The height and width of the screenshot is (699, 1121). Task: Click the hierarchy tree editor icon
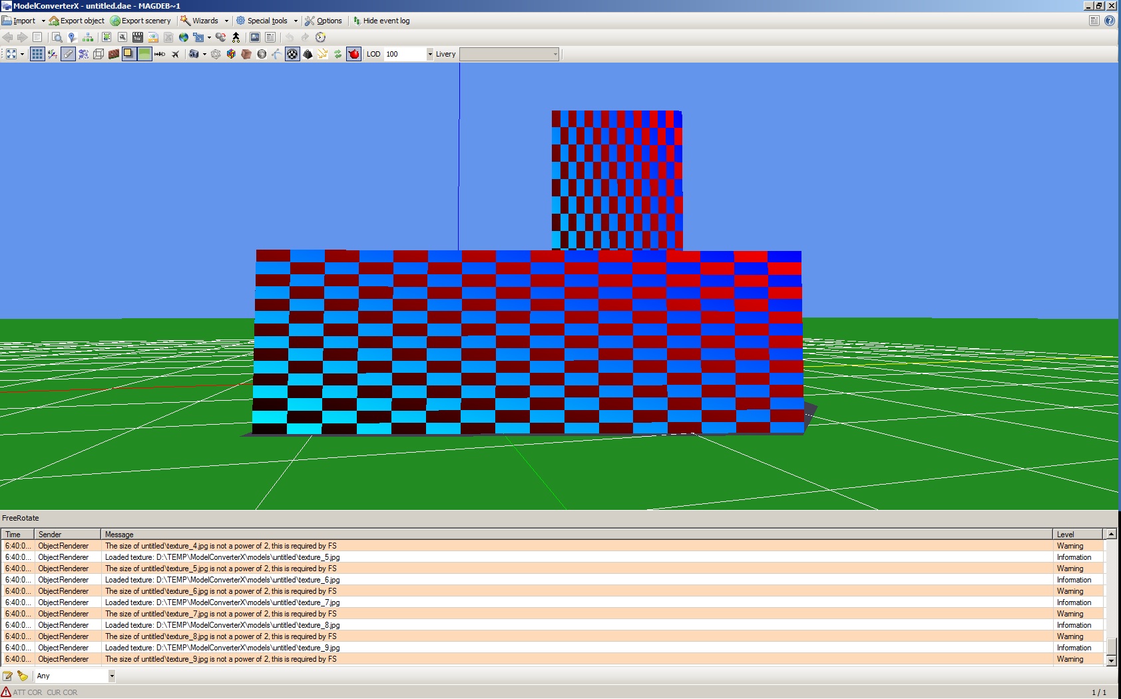click(88, 37)
